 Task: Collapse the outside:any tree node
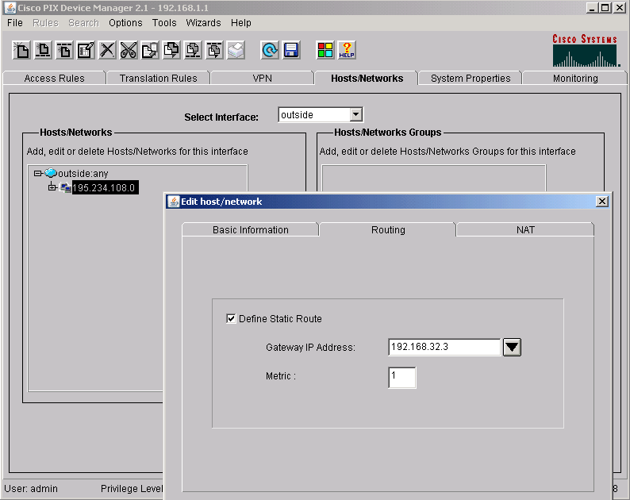pos(38,173)
